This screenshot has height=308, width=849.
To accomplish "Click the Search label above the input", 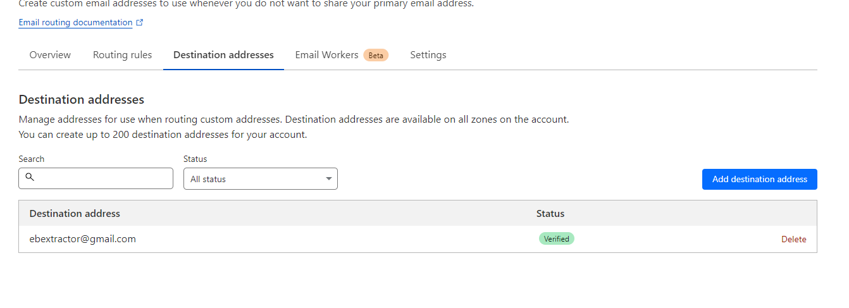I will click(32, 159).
